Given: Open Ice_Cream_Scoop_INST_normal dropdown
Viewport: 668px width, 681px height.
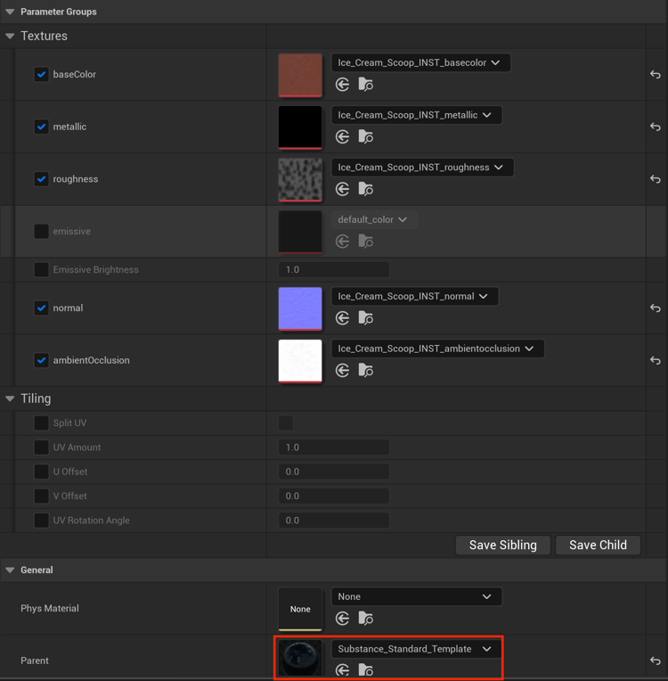Looking at the screenshot, I should [x=414, y=296].
